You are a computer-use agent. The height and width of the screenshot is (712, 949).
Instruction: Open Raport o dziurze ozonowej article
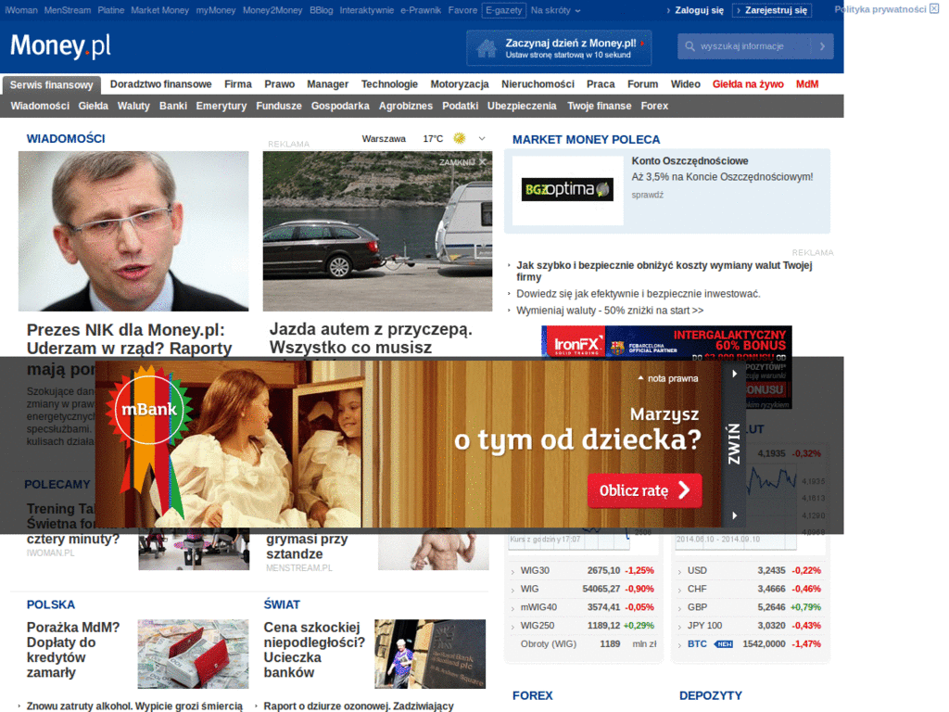359,706
